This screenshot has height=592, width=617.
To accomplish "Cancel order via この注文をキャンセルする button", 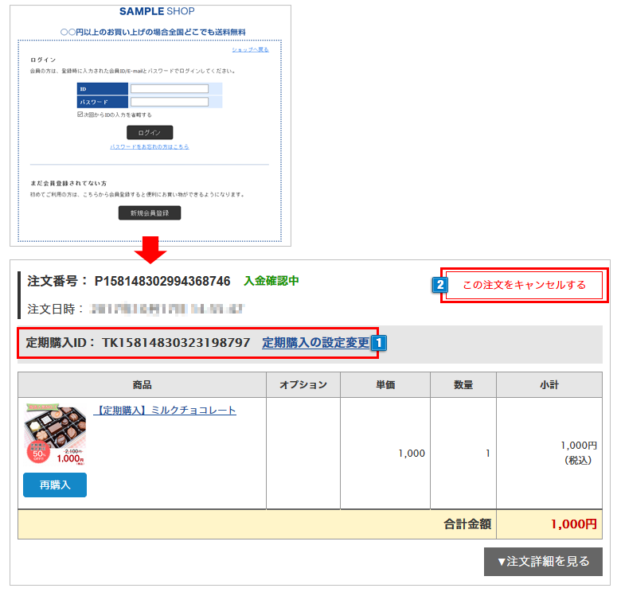I will point(524,285).
